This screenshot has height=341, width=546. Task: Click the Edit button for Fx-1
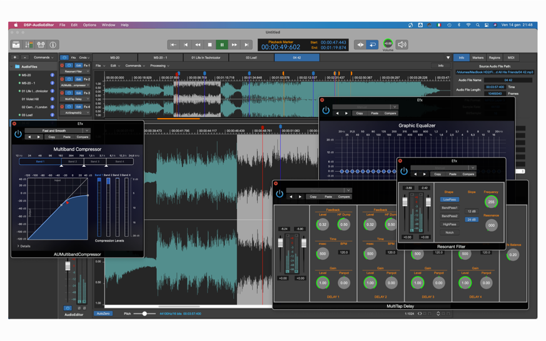(x=78, y=66)
